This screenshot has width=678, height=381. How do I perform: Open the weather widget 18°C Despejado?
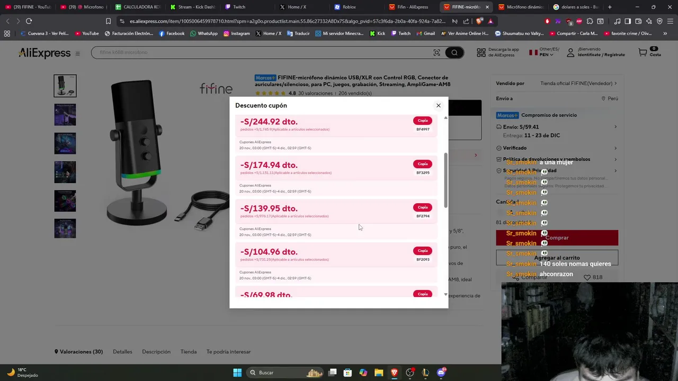pos(22,373)
